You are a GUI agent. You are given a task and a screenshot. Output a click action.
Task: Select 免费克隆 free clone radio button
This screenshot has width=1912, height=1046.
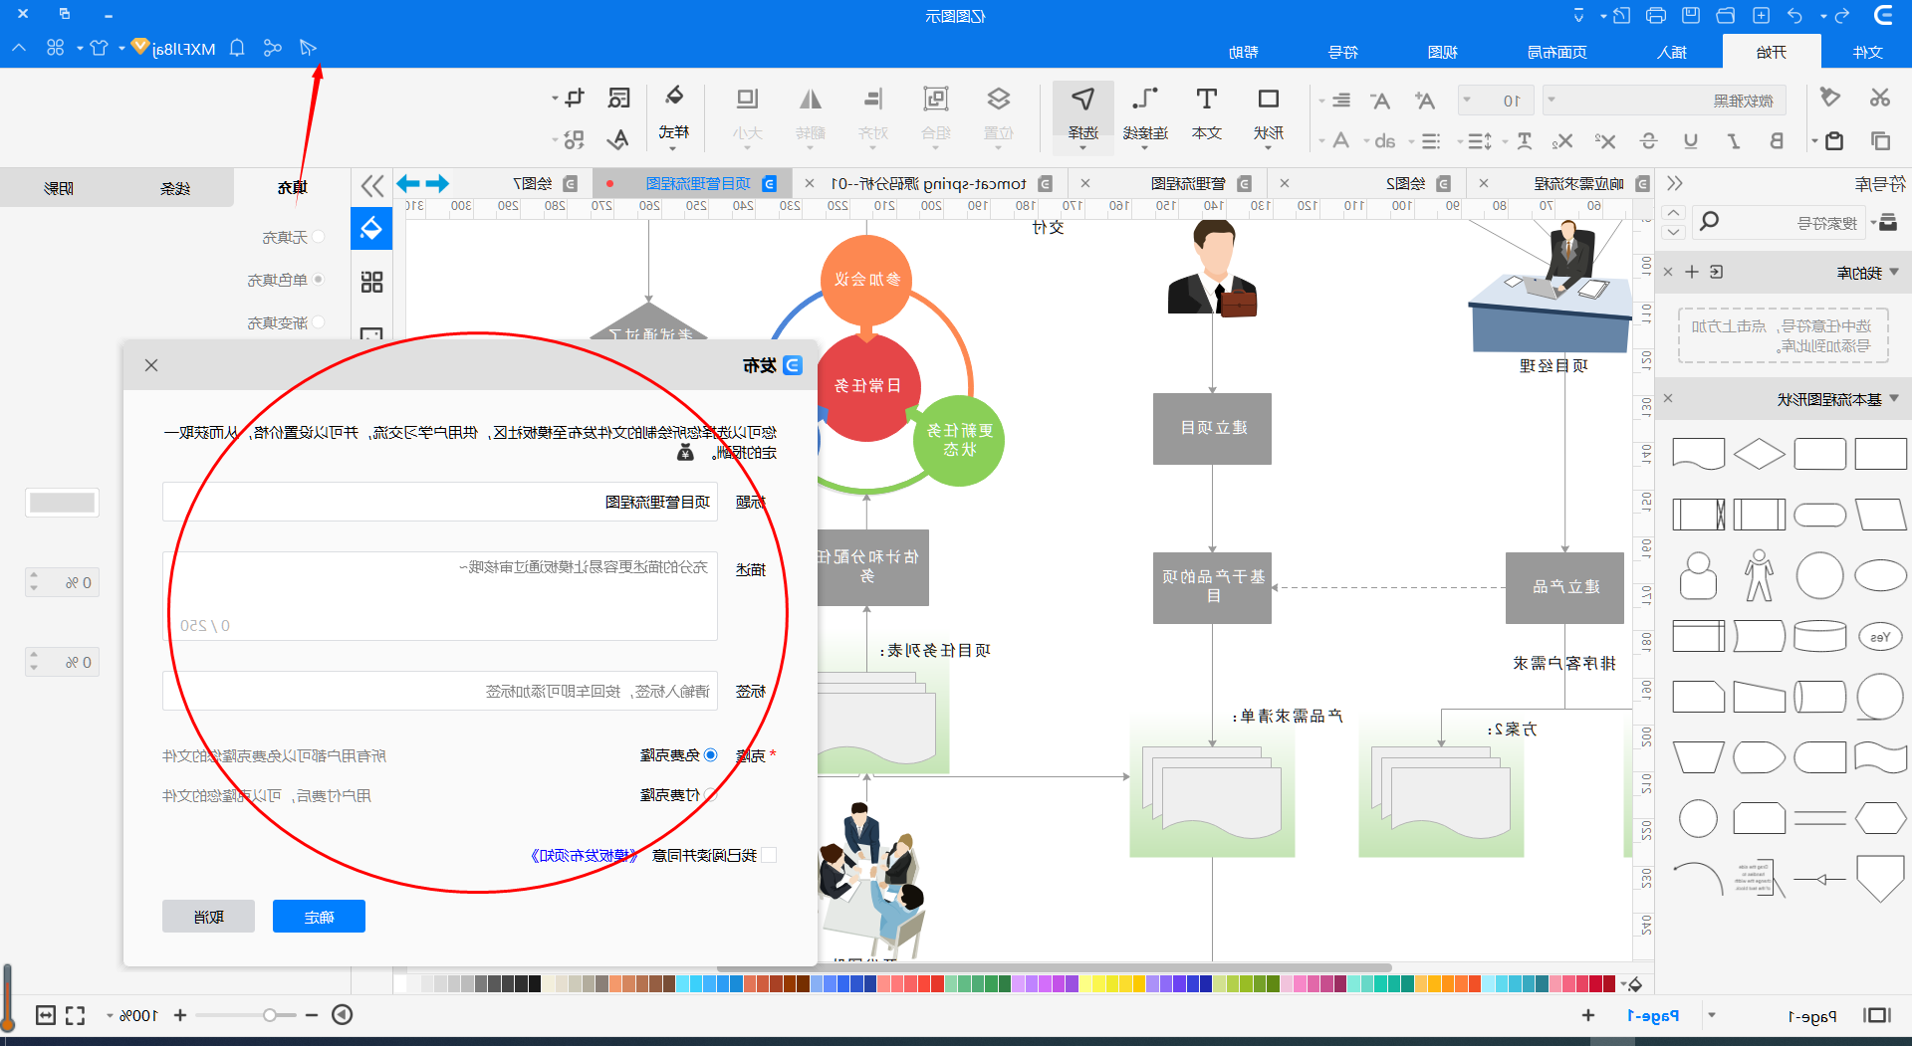click(710, 755)
